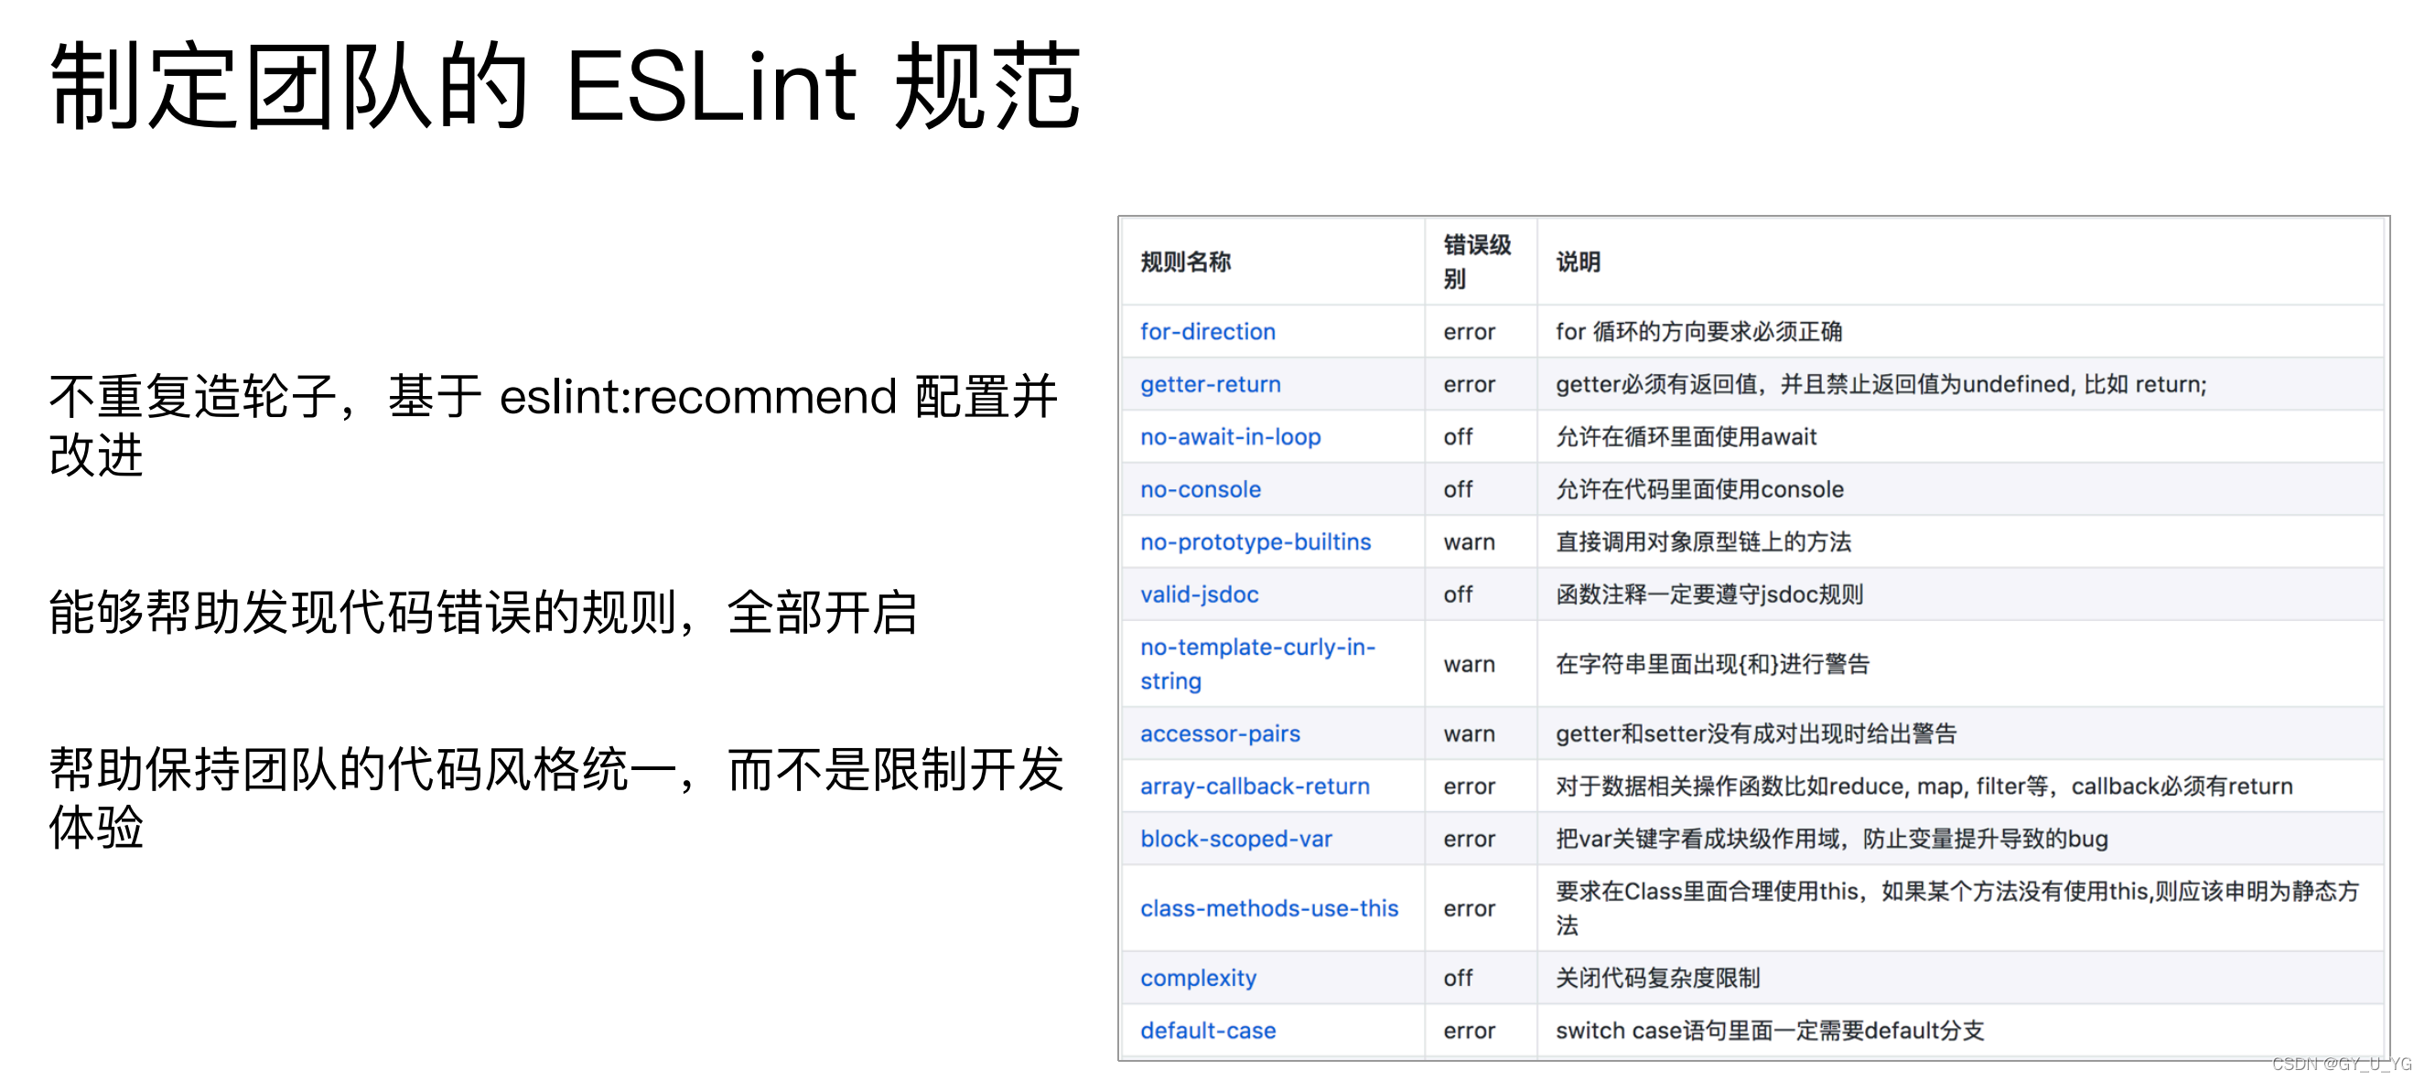Click the slide title '制定团队的 ESLint 规范'
Screen dimensions: 2425x1081
(x=566, y=86)
